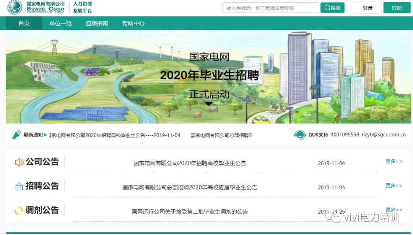This screenshot has width=413, height=235.
Task: Click the 2019-11-04 date in 招聘公告 row
Action: [x=331, y=187]
